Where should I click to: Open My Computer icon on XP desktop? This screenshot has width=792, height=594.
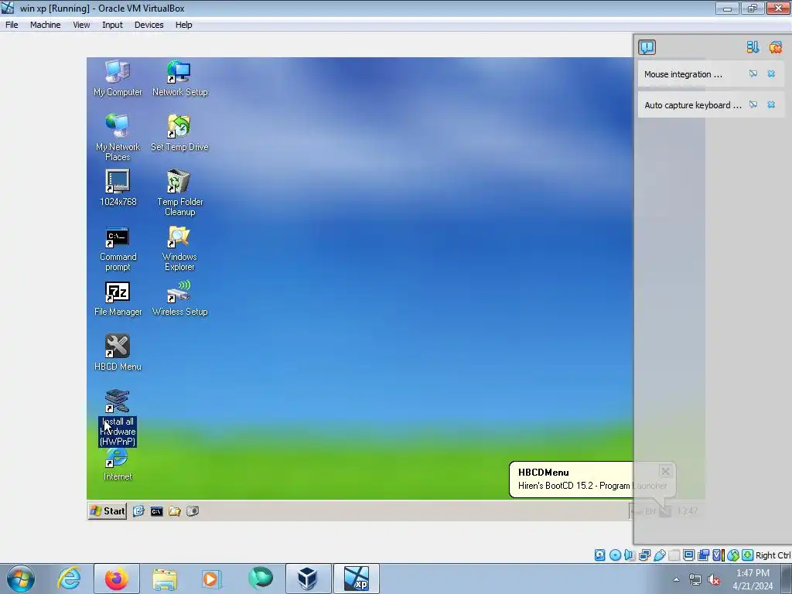(118, 78)
